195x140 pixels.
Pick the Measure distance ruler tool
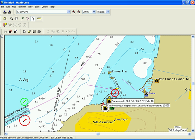(x=39, y=18)
